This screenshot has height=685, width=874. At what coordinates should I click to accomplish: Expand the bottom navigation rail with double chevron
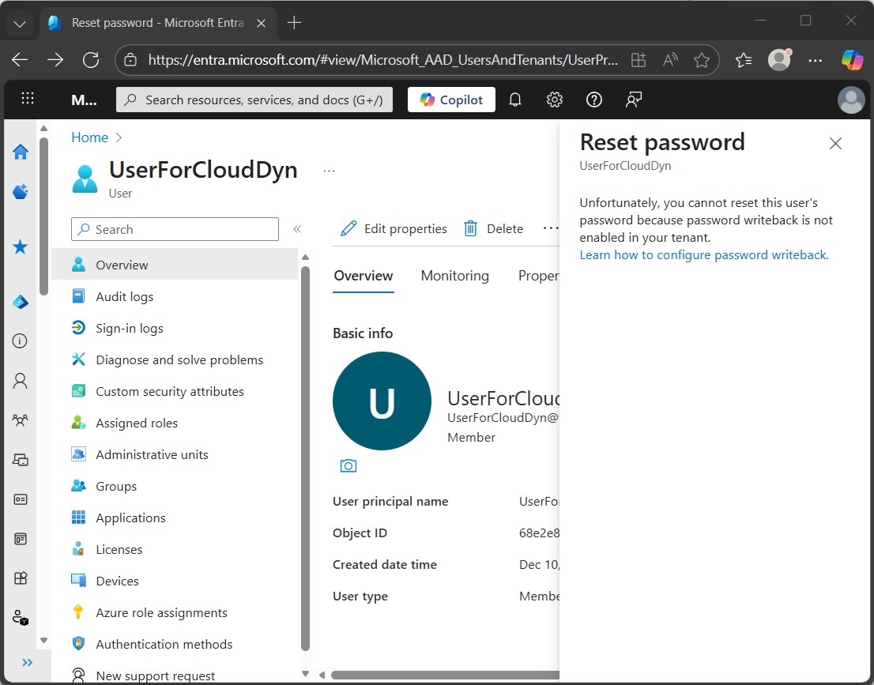coord(28,663)
